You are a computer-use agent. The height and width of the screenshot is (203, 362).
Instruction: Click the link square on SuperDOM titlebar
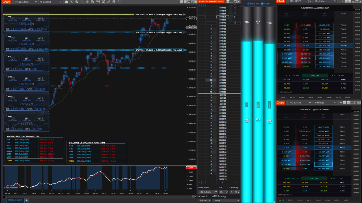coord(228,2)
